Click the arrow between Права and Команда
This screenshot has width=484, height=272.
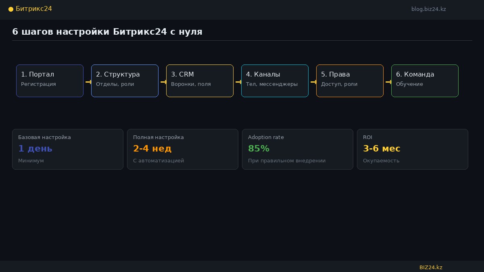coord(388,82)
